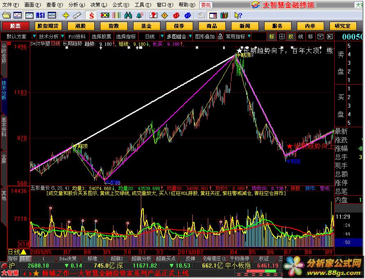The width and height of the screenshot is (365, 279).
Task: Click the blue circular logo icon
Action: click(188, 15)
